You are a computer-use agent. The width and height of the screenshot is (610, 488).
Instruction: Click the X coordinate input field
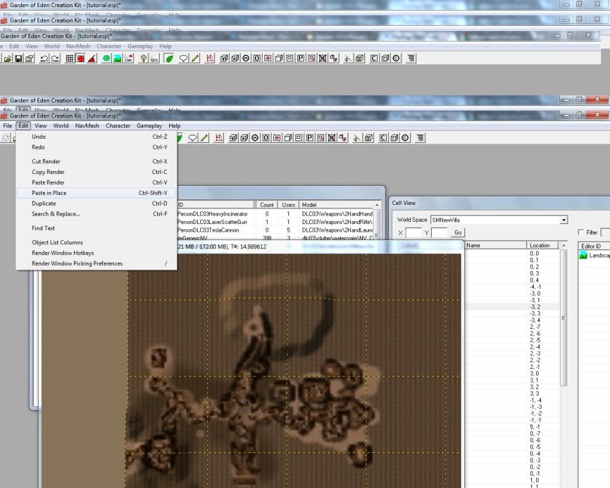(x=413, y=233)
